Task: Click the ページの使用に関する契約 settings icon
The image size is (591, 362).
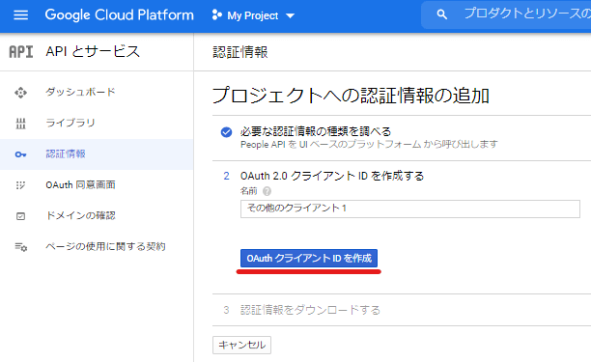Action: [x=20, y=247]
